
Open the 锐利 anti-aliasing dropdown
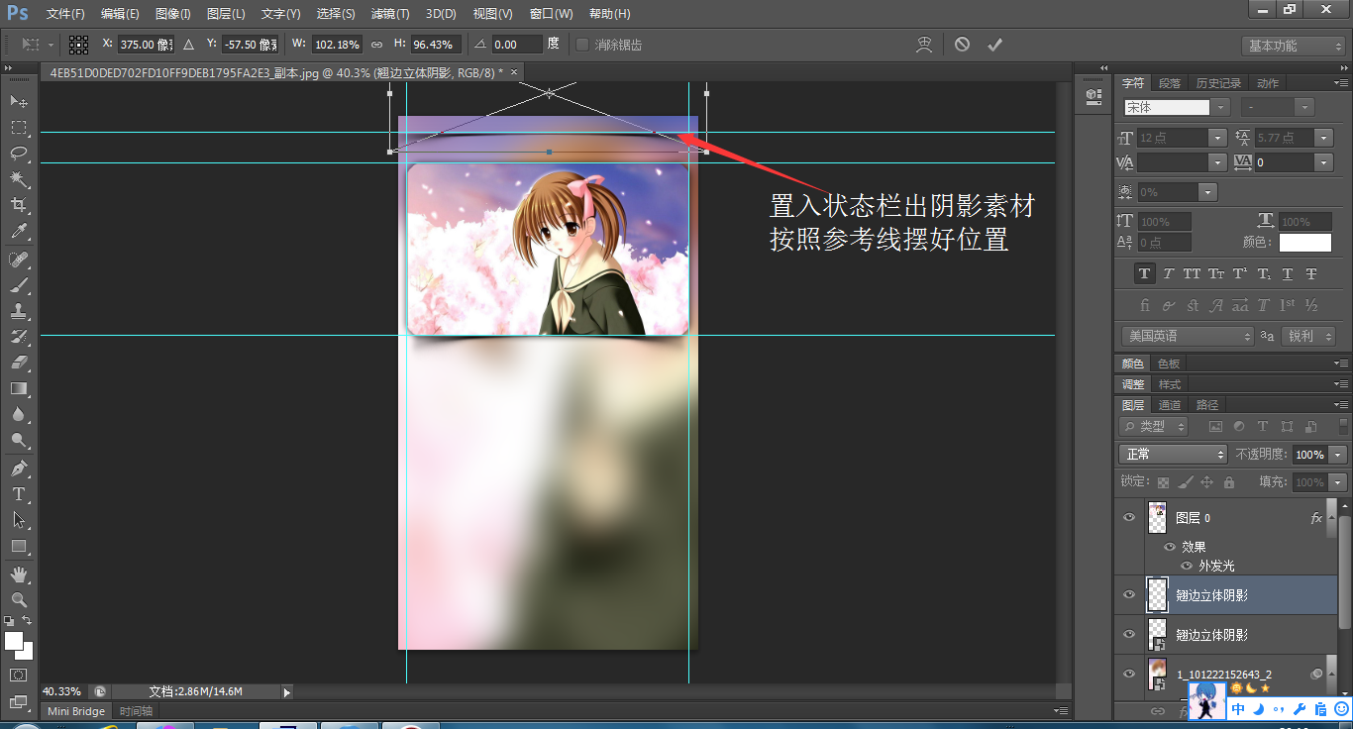click(x=1307, y=336)
